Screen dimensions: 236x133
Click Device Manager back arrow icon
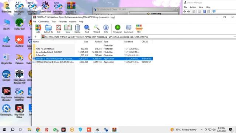coord(185,11)
